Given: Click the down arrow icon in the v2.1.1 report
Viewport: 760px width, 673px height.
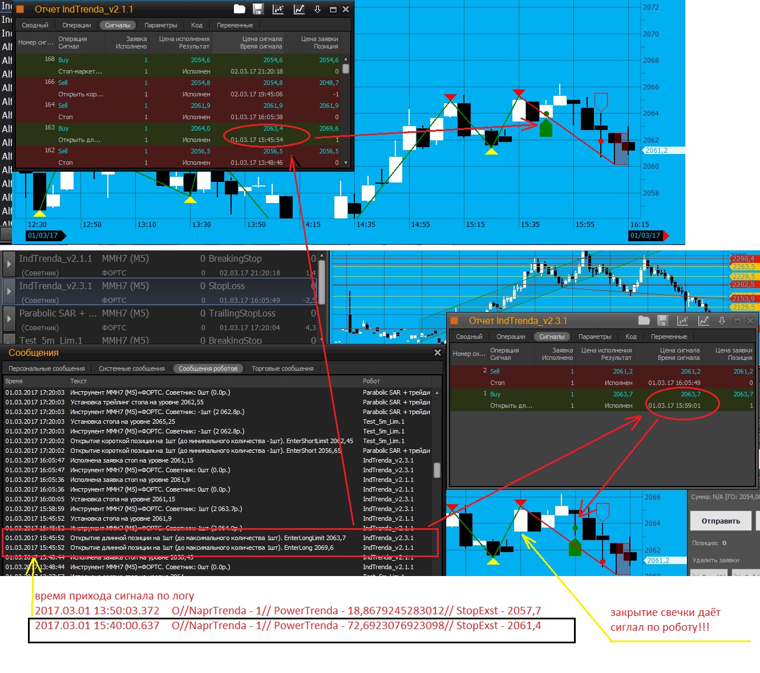Looking at the screenshot, I should click(x=317, y=9).
